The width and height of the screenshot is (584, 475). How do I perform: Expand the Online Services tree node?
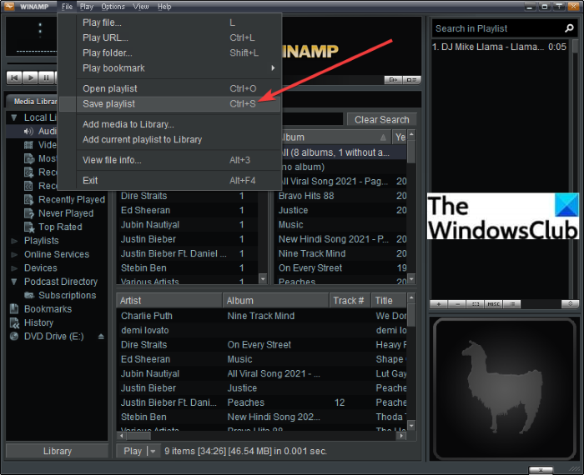(14, 255)
